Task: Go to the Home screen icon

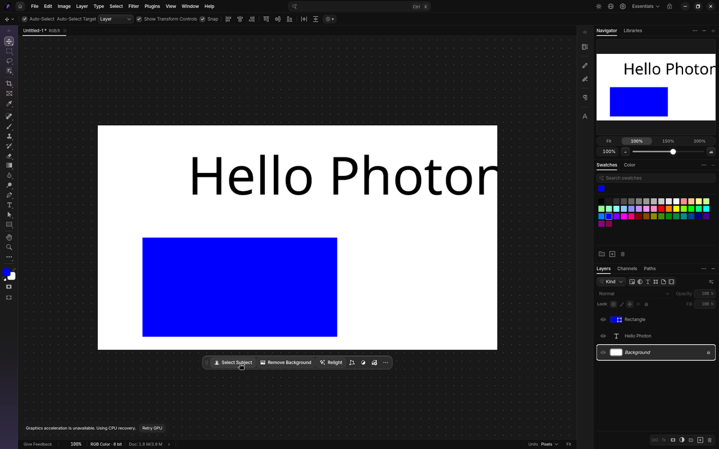Action: pos(20,7)
